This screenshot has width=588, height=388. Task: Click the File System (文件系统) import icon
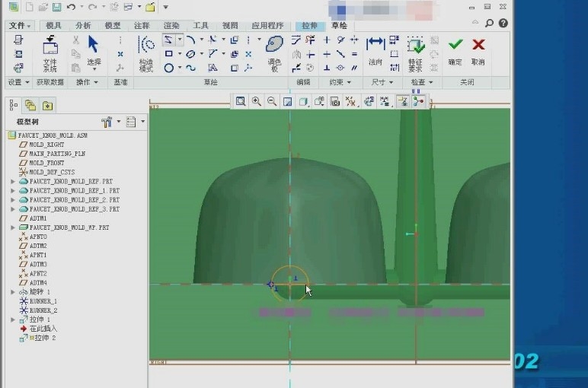coord(50,53)
